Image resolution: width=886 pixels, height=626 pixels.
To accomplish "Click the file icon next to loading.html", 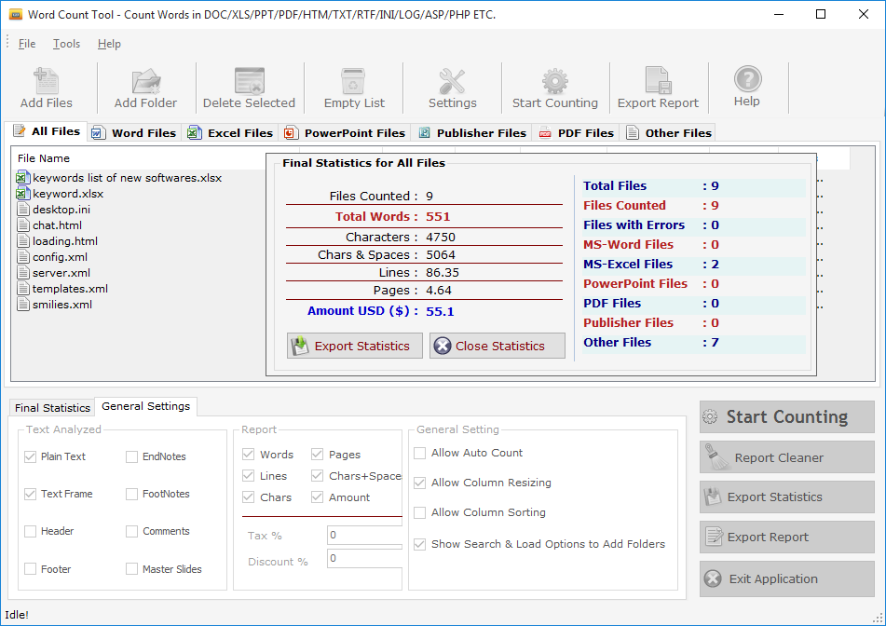I will point(23,241).
